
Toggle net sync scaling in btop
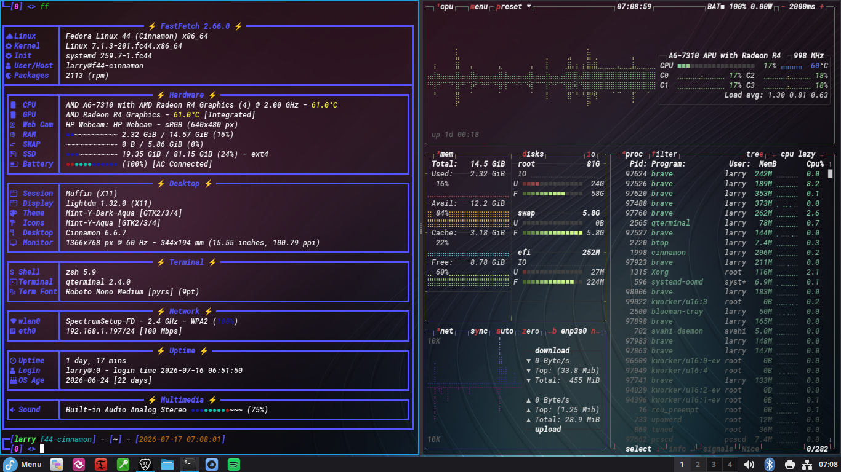click(479, 331)
